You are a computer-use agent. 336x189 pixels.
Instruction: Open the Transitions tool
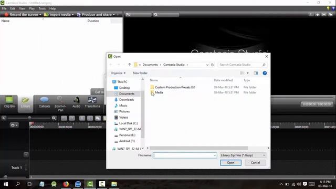92,102
